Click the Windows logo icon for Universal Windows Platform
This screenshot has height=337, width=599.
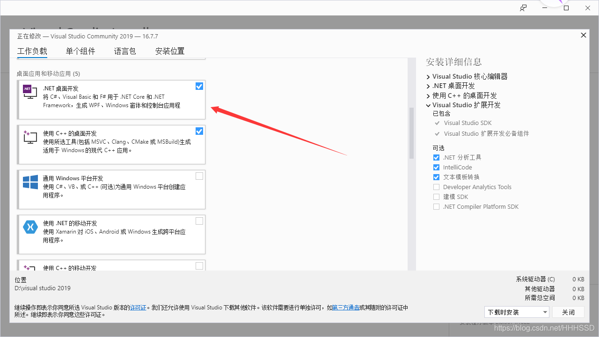pyautogui.click(x=30, y=182)
